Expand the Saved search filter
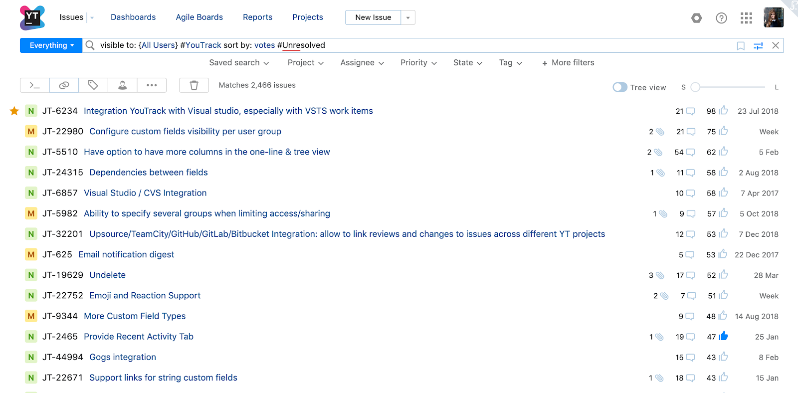Viewport: 798px width, 393px height. 239,63
